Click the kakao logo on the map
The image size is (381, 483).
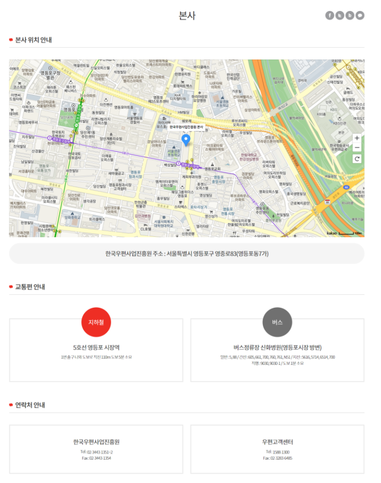332,233
